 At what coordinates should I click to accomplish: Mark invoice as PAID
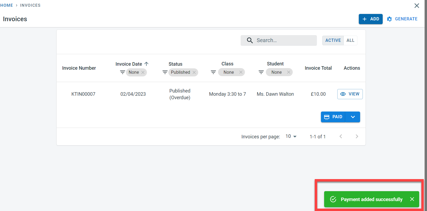(333, 117)
